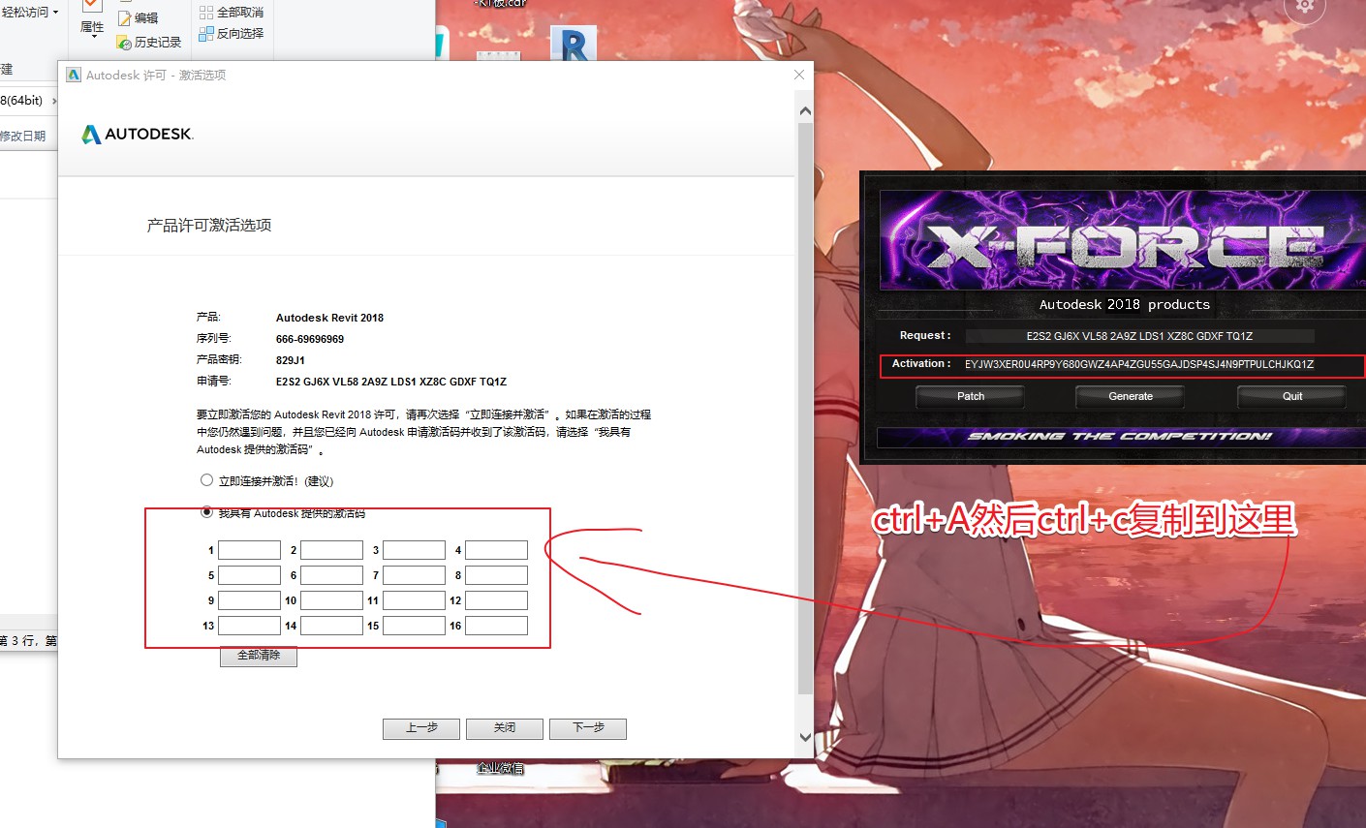Click activation code field number 9
Screen dimensions: 1366x828
coord(249,600)
